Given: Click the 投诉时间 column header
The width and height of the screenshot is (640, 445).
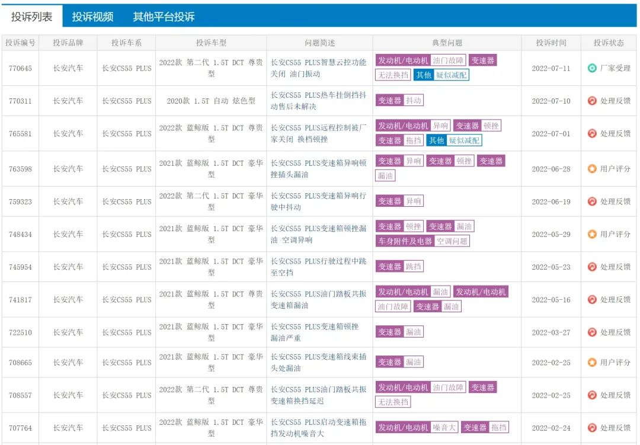Looking at the screenshot, I should pyautogui.click(x=551, y=43).
